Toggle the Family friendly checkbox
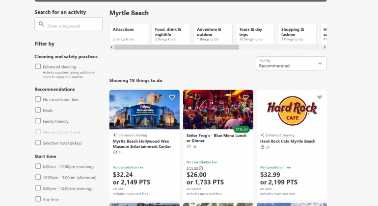 click(x=38, y=121)
